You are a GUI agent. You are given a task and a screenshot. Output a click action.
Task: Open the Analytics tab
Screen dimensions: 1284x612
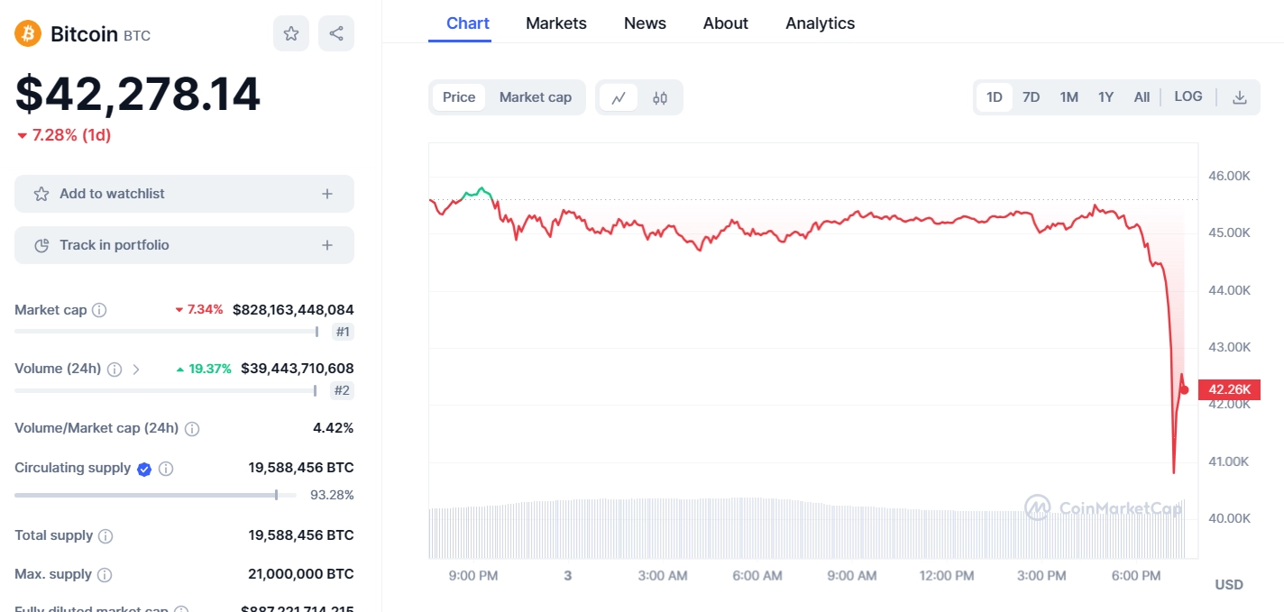click(821, 23)
